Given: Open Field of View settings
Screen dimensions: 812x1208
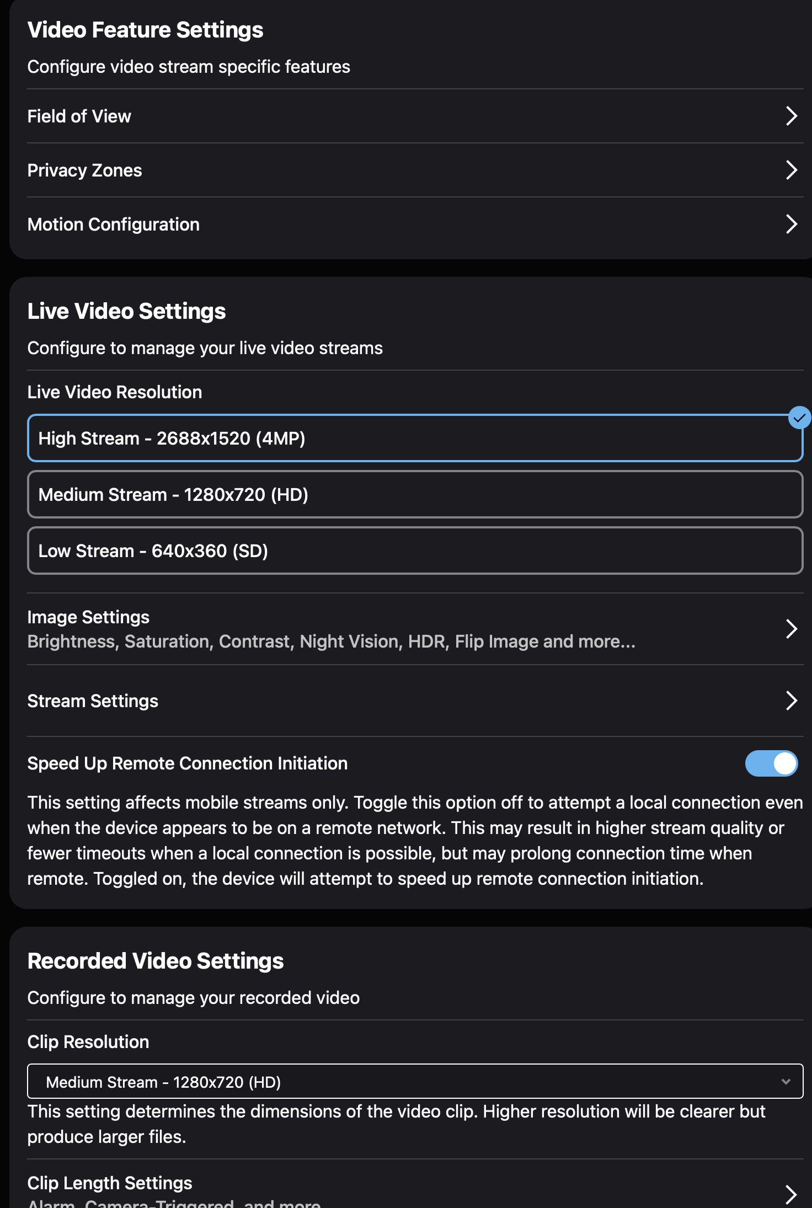Looking at the screenshot, I should (x=79, y=116).
